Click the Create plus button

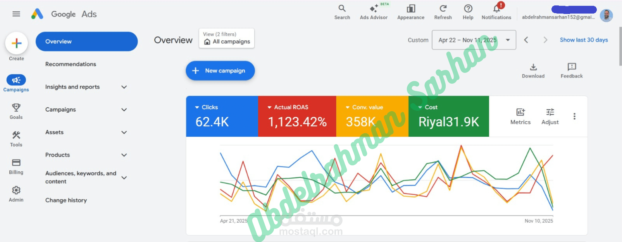click(16, 43)
